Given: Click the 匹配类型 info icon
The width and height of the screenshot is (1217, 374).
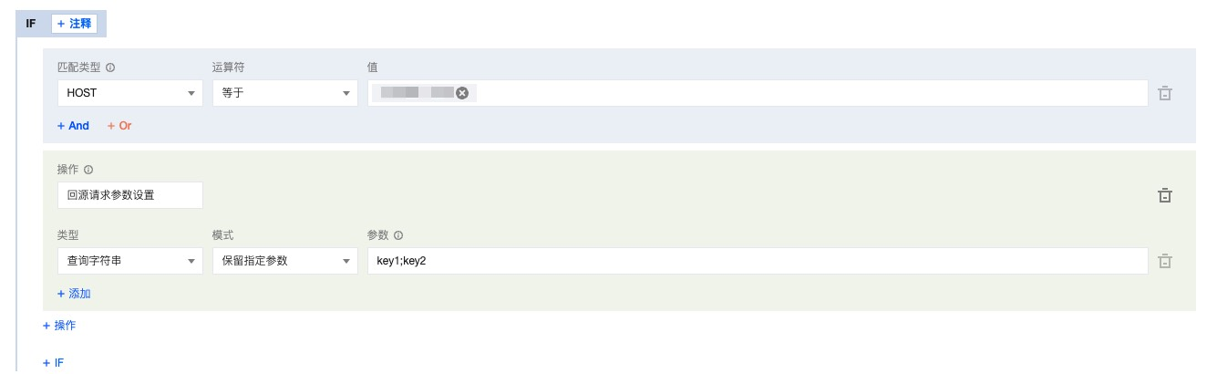Looking at the screenshot, I should (110, 68).
